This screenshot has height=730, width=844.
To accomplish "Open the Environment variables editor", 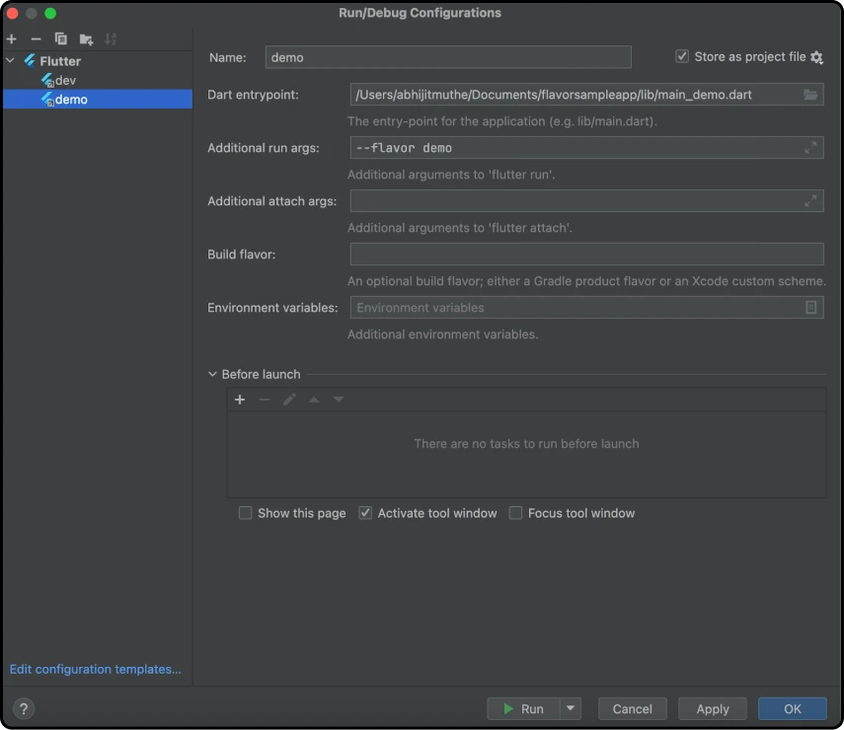I will (x=812, y=307).
